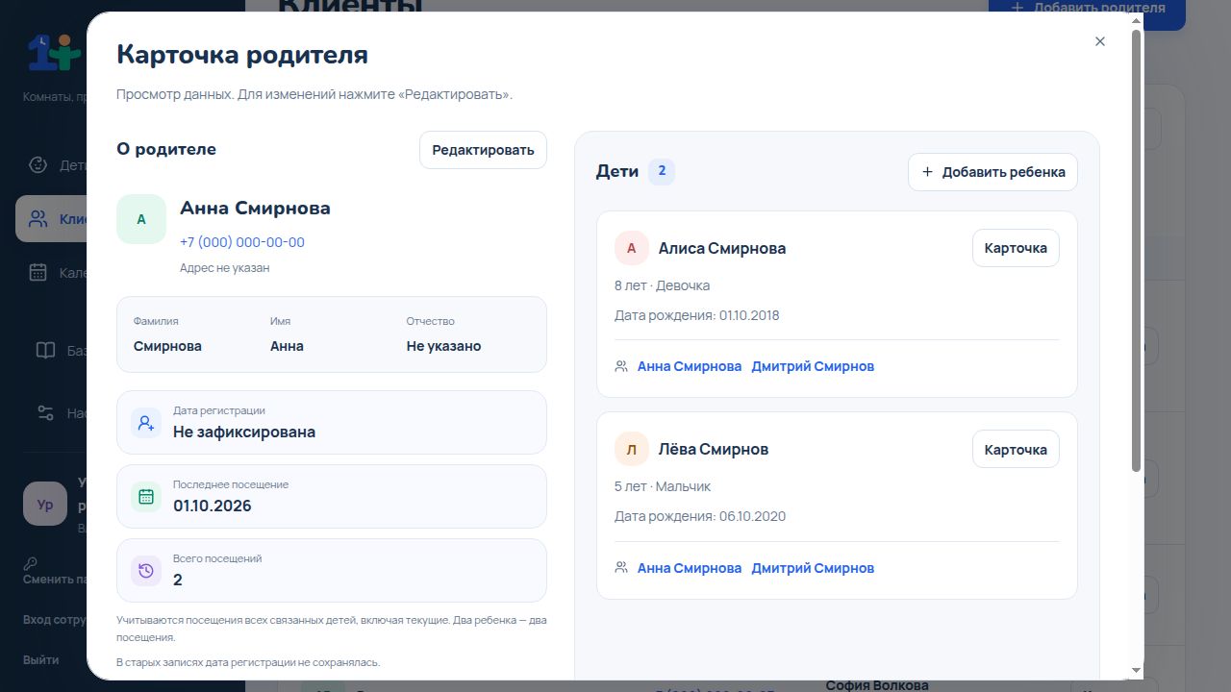Image resolution: width=1231 pixels, height=692 pixels.
Task: Click phone number +7 (000) 000-00-00
Action: coord(242,242)
